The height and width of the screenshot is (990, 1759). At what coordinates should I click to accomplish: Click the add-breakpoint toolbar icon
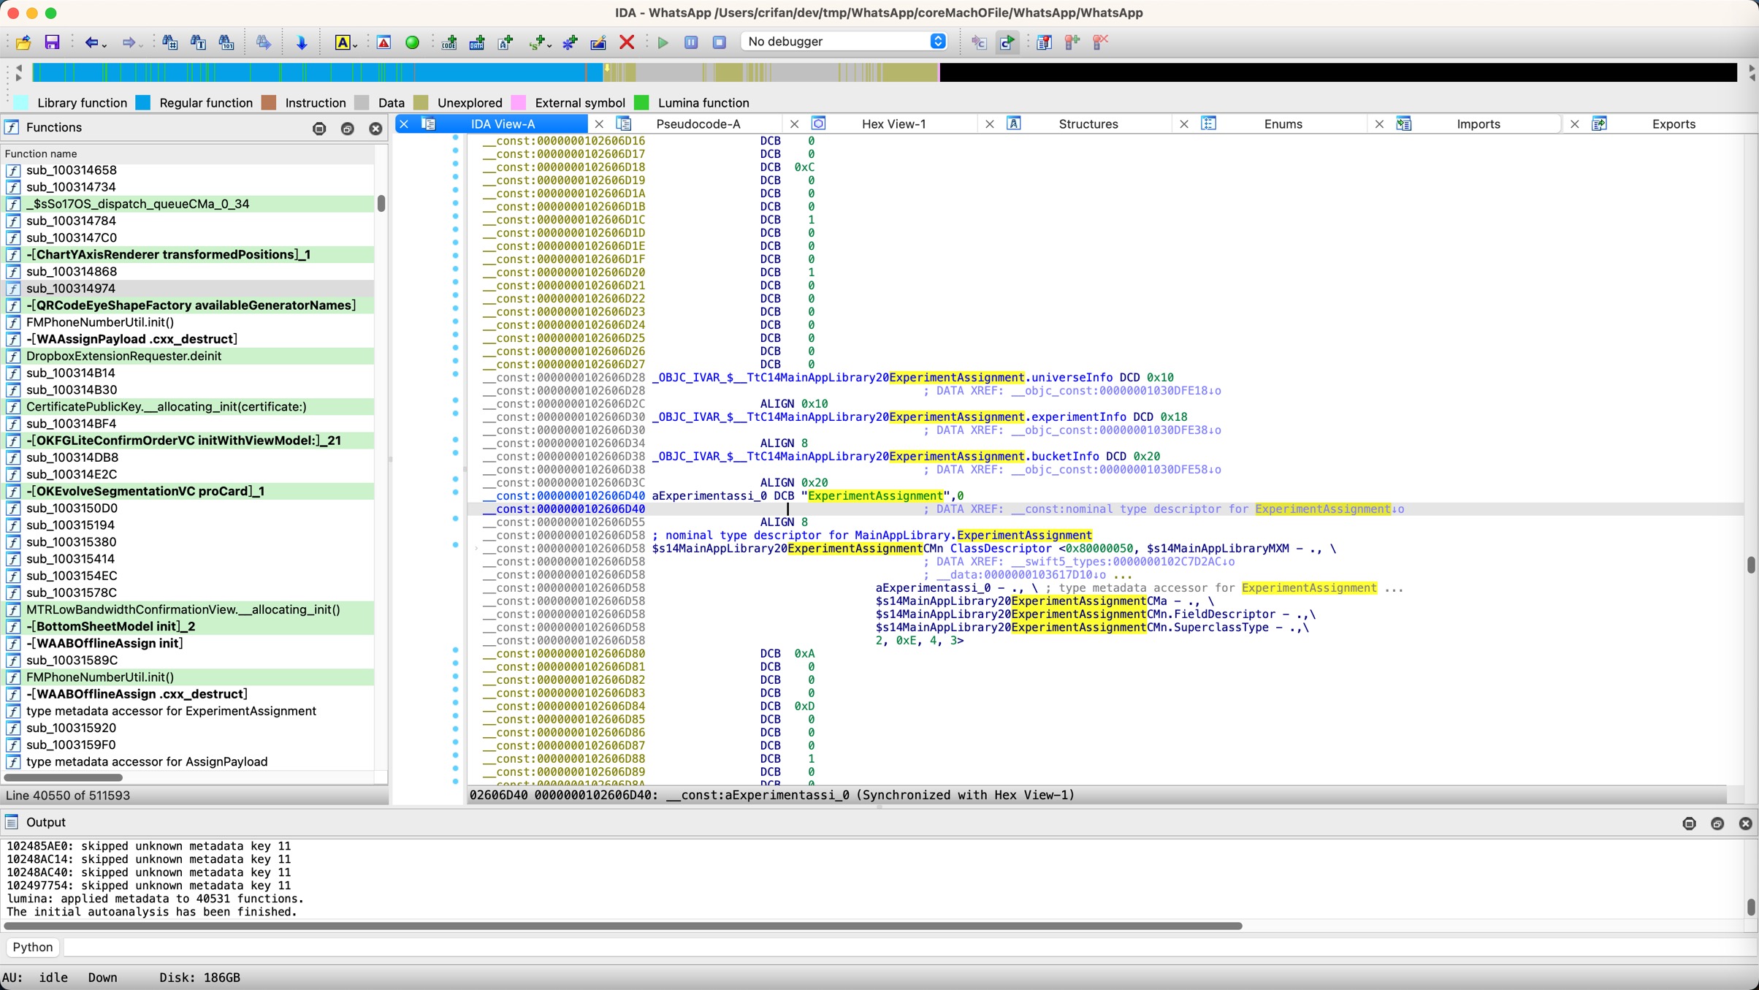click(x=1072, y=42)
